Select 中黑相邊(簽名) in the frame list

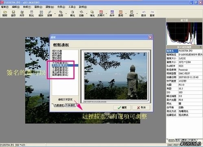(60, 68)
